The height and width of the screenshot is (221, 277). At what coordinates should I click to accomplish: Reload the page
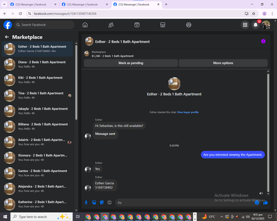(20, 14)
